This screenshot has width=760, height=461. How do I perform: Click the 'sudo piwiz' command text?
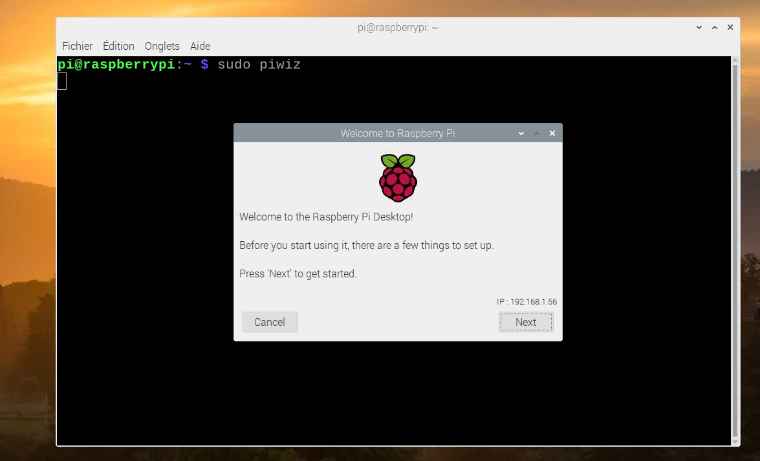(x=259, y=65)
